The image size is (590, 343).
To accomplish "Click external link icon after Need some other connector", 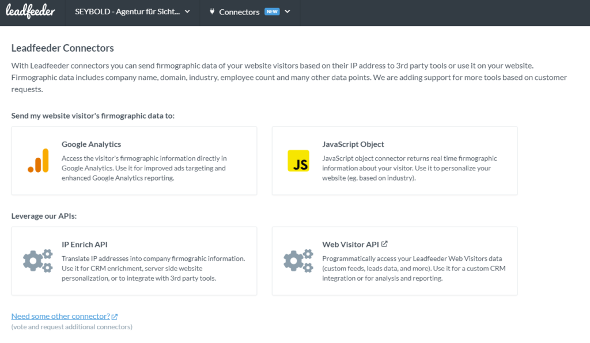I will (x=115, y=317).
